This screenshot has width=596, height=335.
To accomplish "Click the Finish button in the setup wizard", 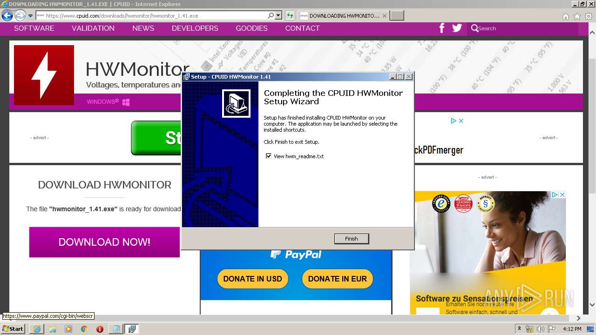I will pos(352,239).
